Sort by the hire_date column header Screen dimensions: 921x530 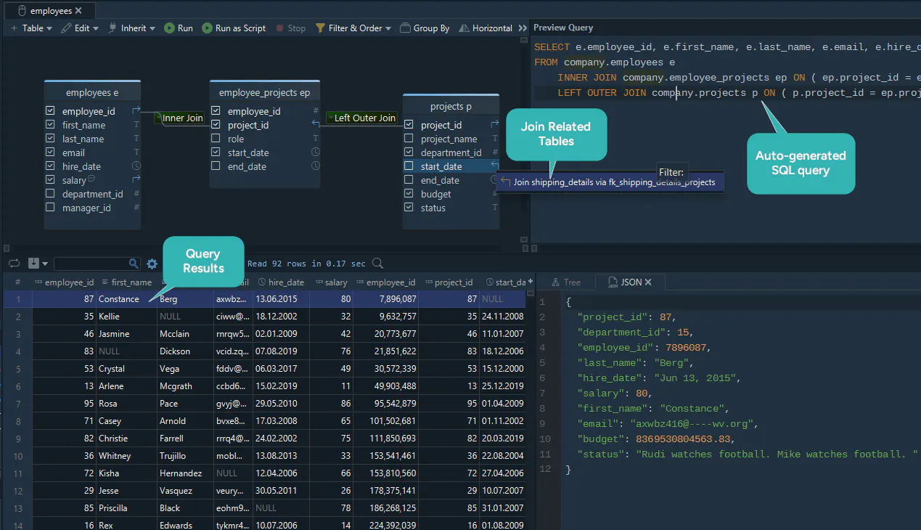pos(281,282)
